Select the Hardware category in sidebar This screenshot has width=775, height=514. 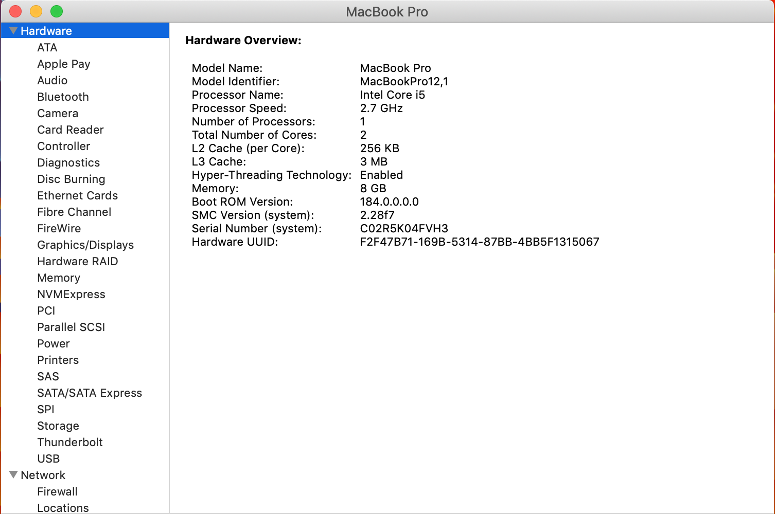pyautogui.click(x=85, y=31)
